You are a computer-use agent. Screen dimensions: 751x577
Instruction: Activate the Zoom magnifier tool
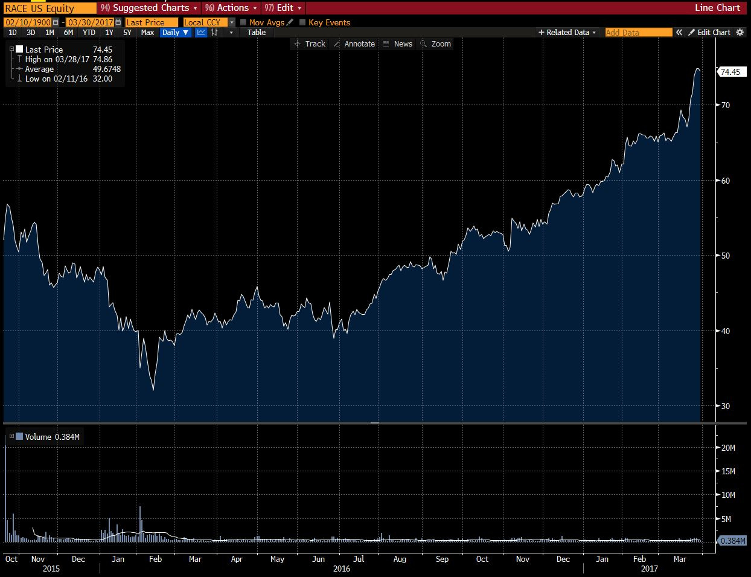pyautogui.click(x=435, y=44)
